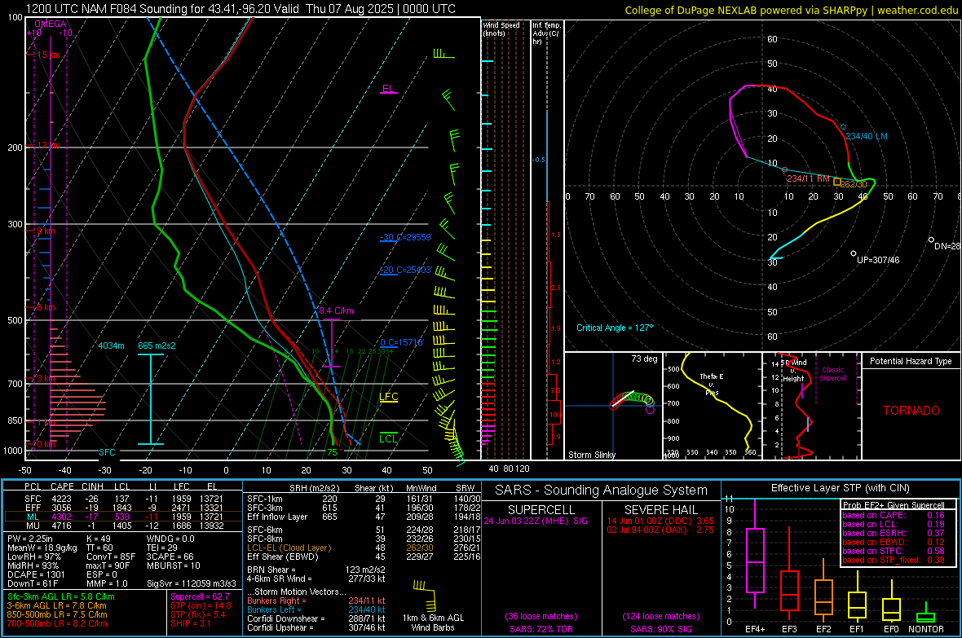Click the 'STP (cin) = 14.8' index

[x=201, y=605]
